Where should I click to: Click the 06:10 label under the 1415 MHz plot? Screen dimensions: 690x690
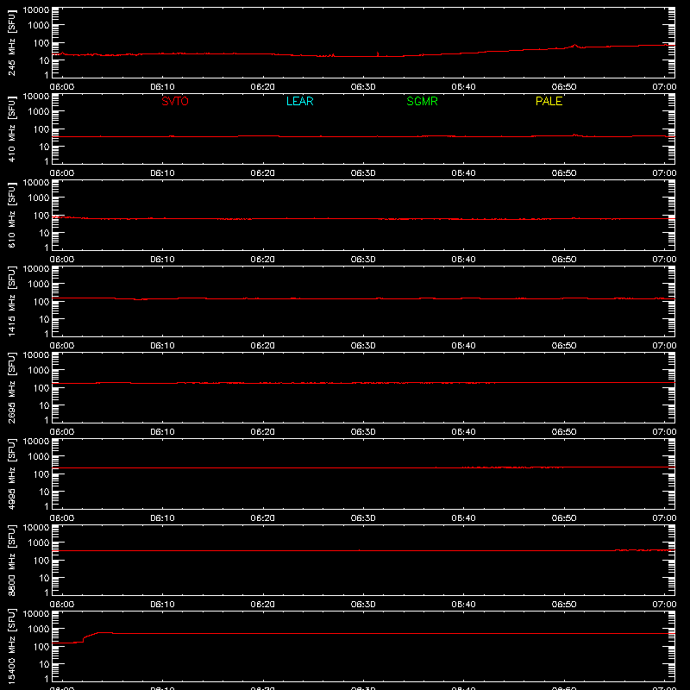click(x=162, y=346)
